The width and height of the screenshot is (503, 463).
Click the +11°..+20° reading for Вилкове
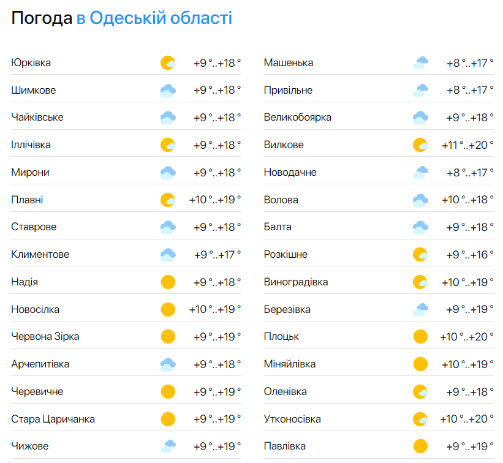point(468,145)
